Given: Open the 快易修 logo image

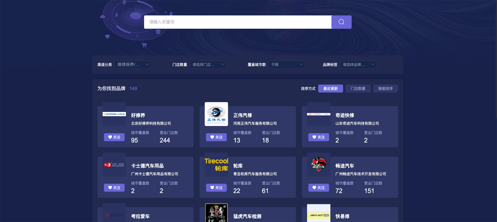Looking at the screenshot, I should click(319, 213).
